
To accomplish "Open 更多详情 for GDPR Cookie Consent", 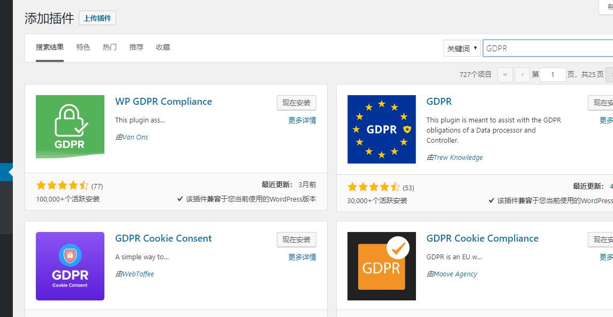I will coord(302,257).
